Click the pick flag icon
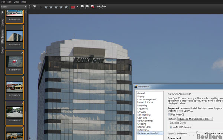Image resolution: width=223 pixels, height=140 pixels. (x=83, y=7)
